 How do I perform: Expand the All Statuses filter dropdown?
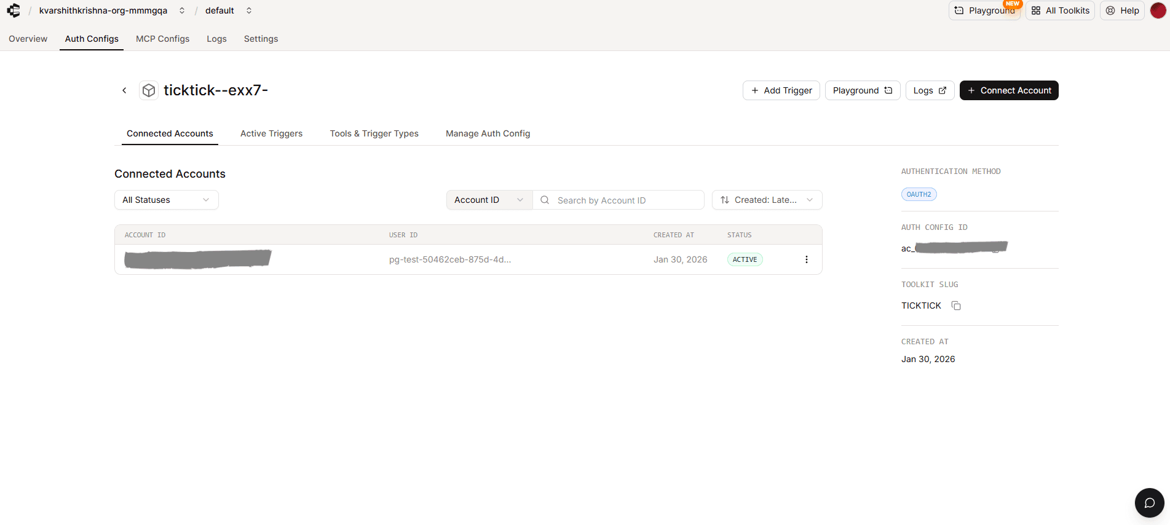coord(167,200)
